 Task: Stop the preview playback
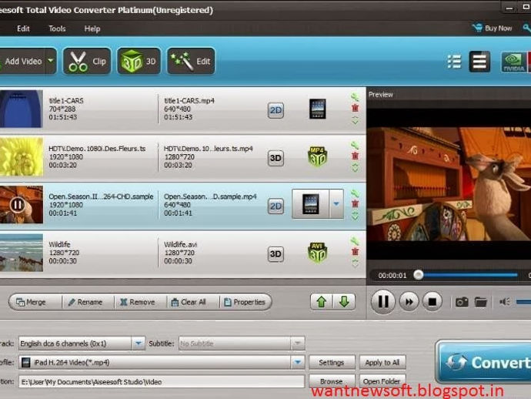[432, 301]
